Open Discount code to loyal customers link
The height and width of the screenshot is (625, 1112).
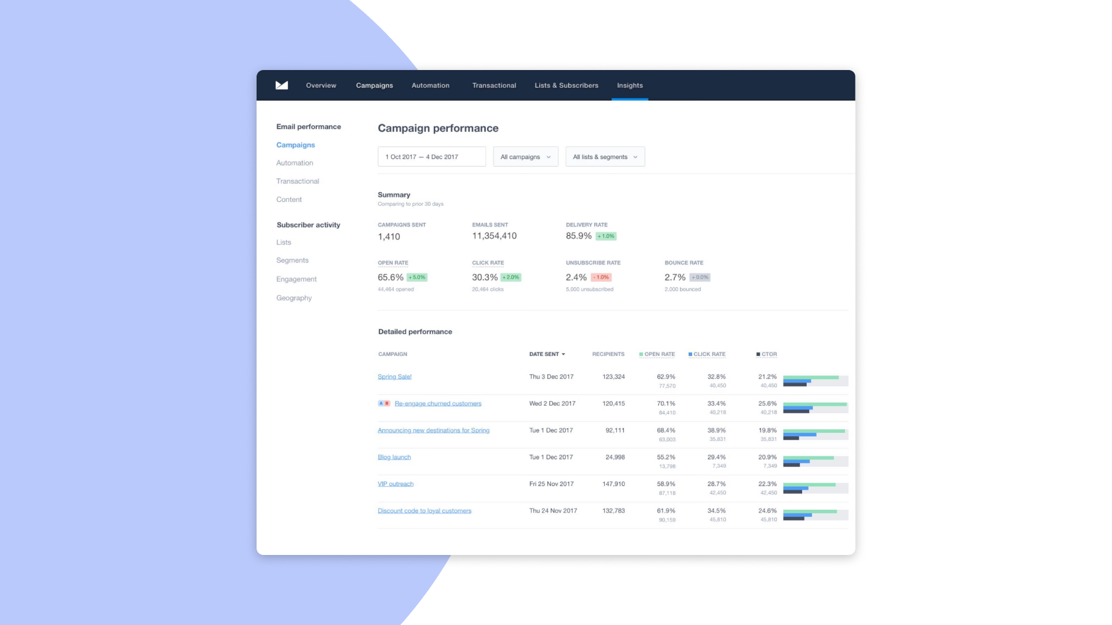[x=425, y=511]
